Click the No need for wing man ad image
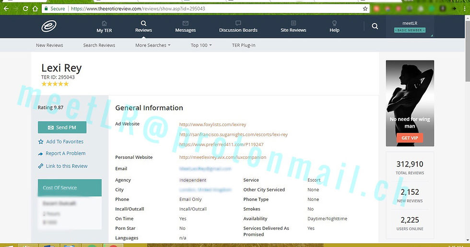Image resolution: width=470 pixels, height=247 pixels. pos(410,103)
